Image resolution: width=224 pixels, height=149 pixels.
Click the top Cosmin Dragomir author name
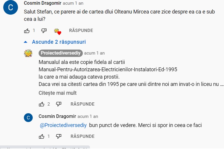(42, 3)
